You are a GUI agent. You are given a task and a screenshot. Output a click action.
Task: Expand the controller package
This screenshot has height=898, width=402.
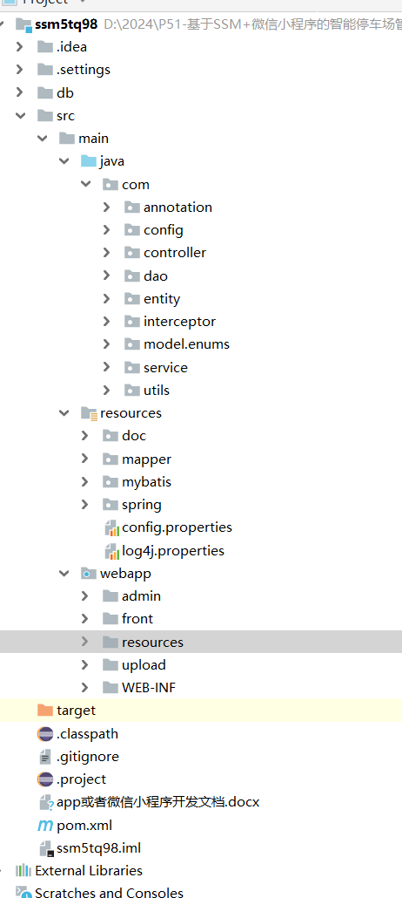(x=106, y=253)
